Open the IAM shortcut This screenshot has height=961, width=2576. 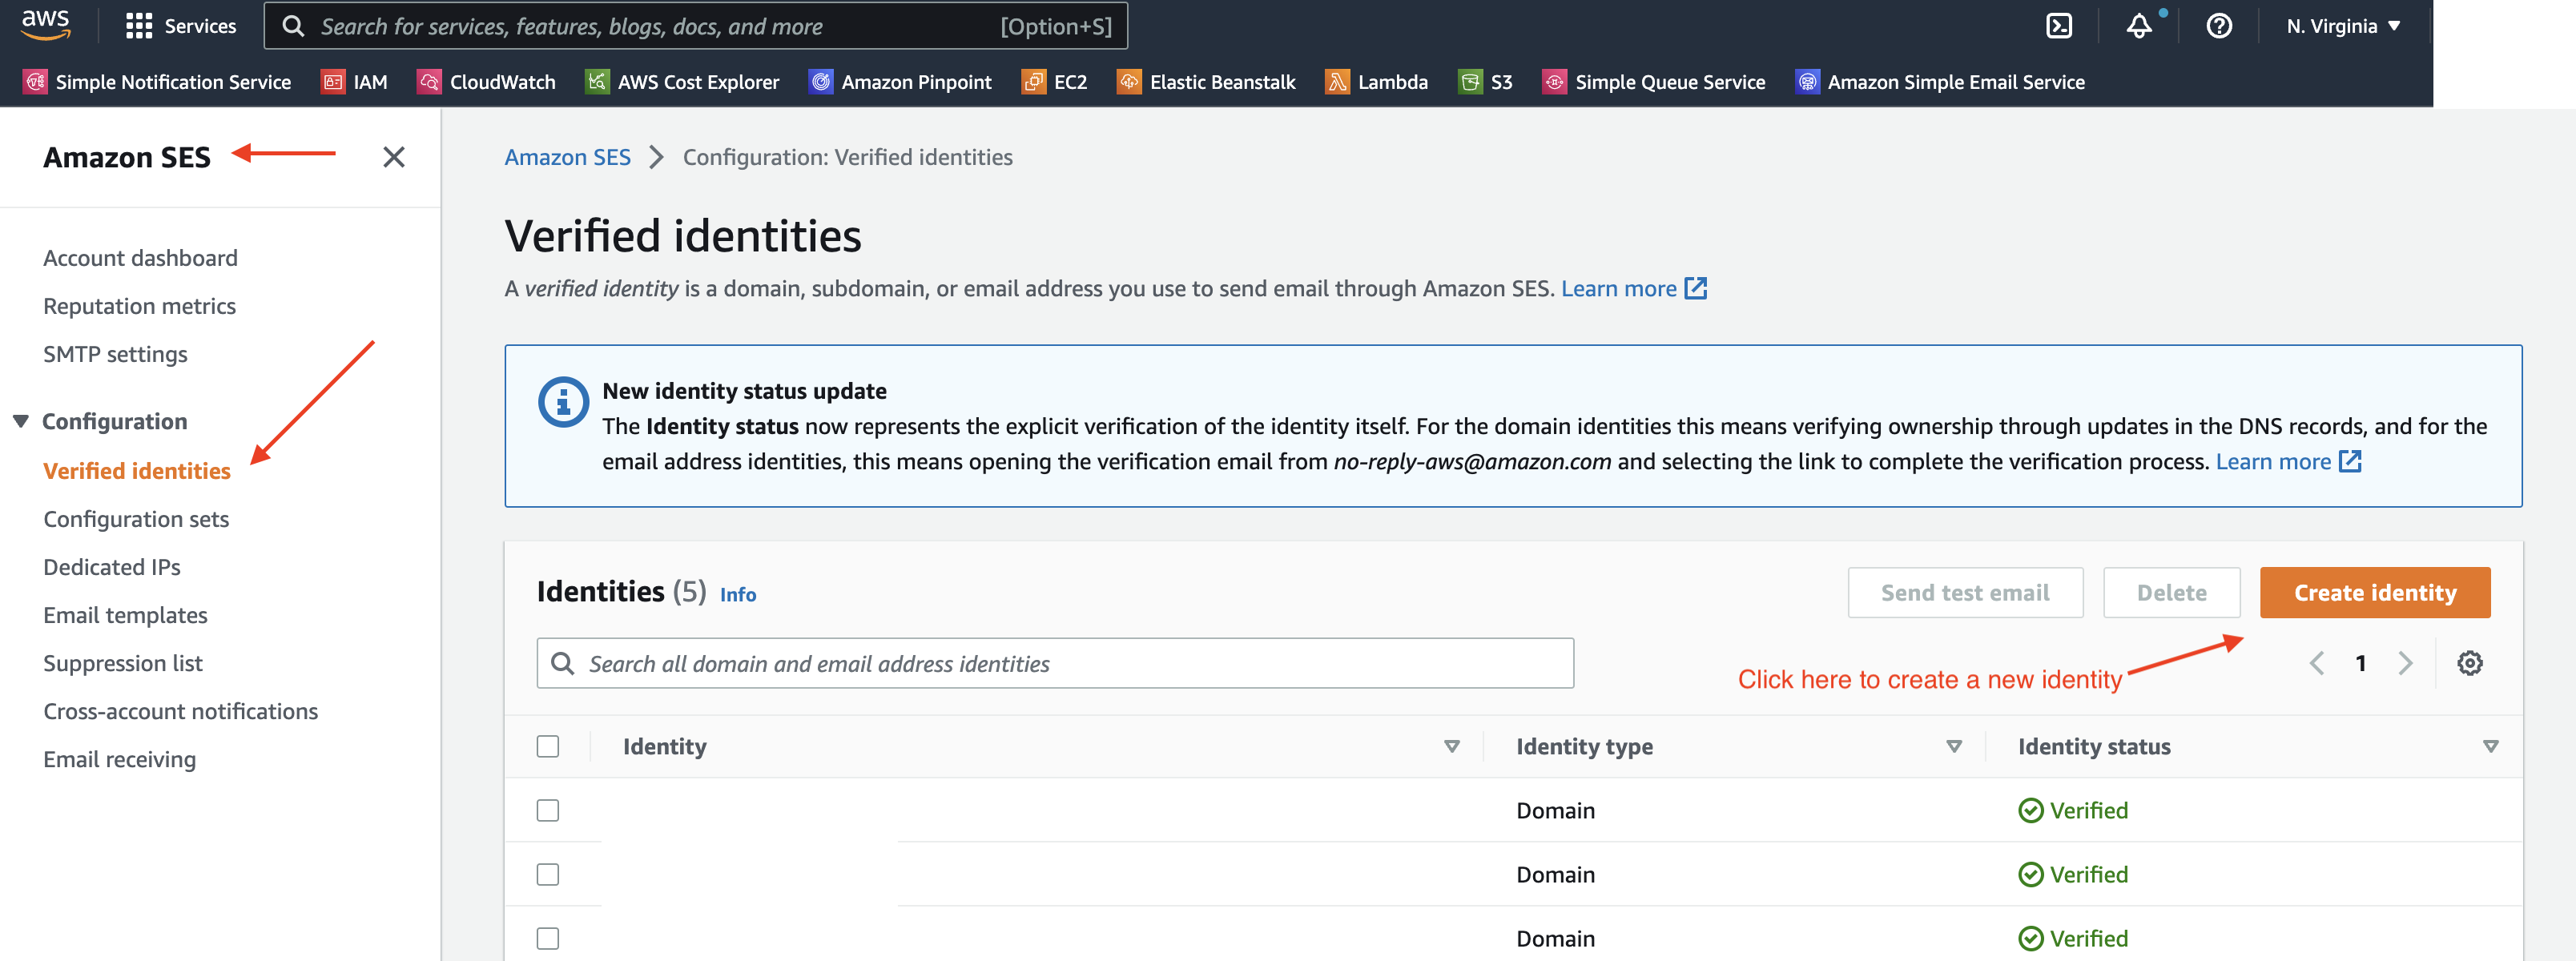[x=354, y=82]
